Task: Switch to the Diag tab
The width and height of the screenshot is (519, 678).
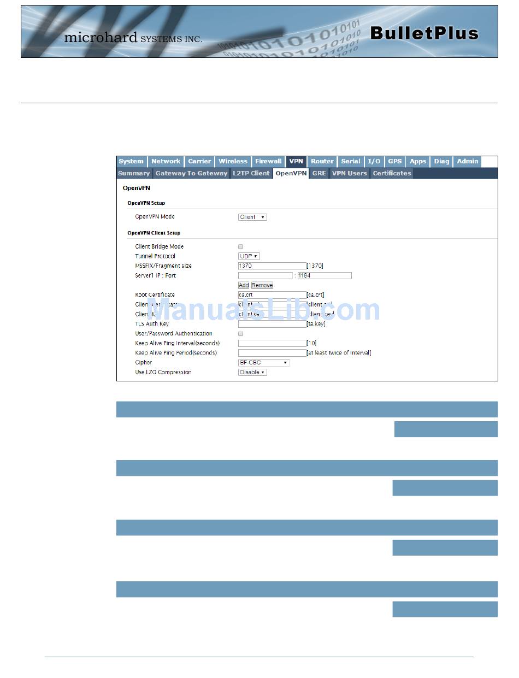Action: (441, 162)
